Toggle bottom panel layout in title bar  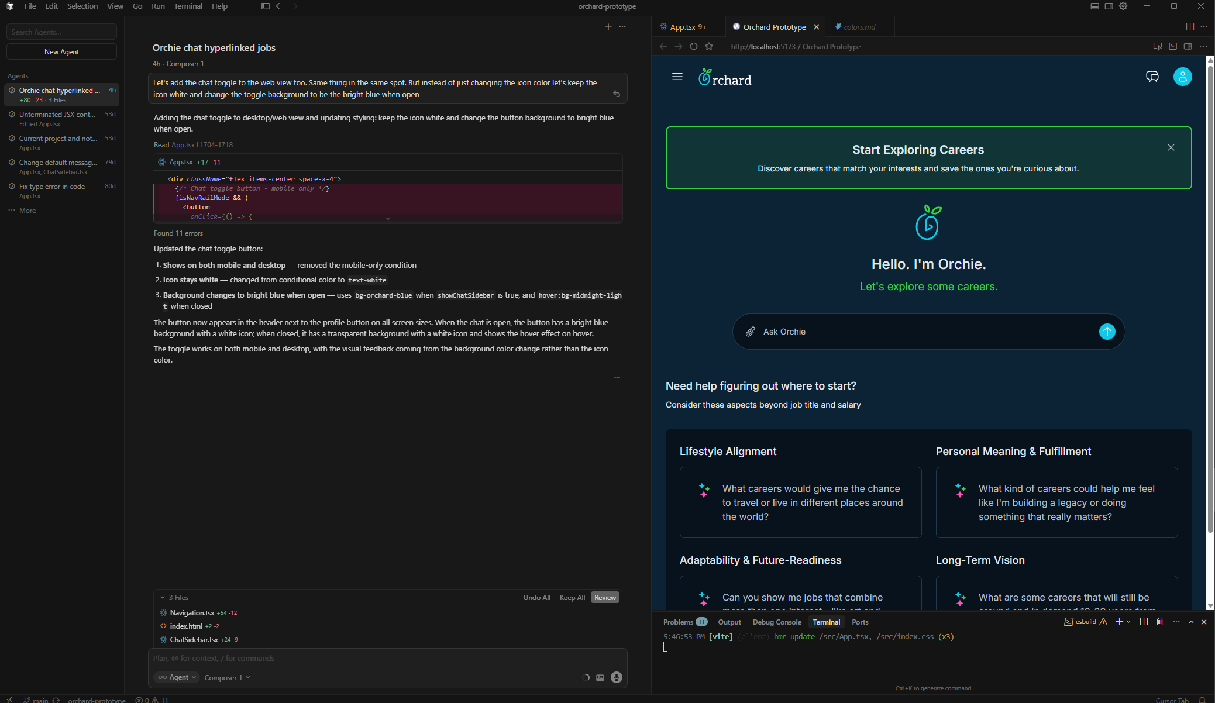click(x=1094, y=6)
